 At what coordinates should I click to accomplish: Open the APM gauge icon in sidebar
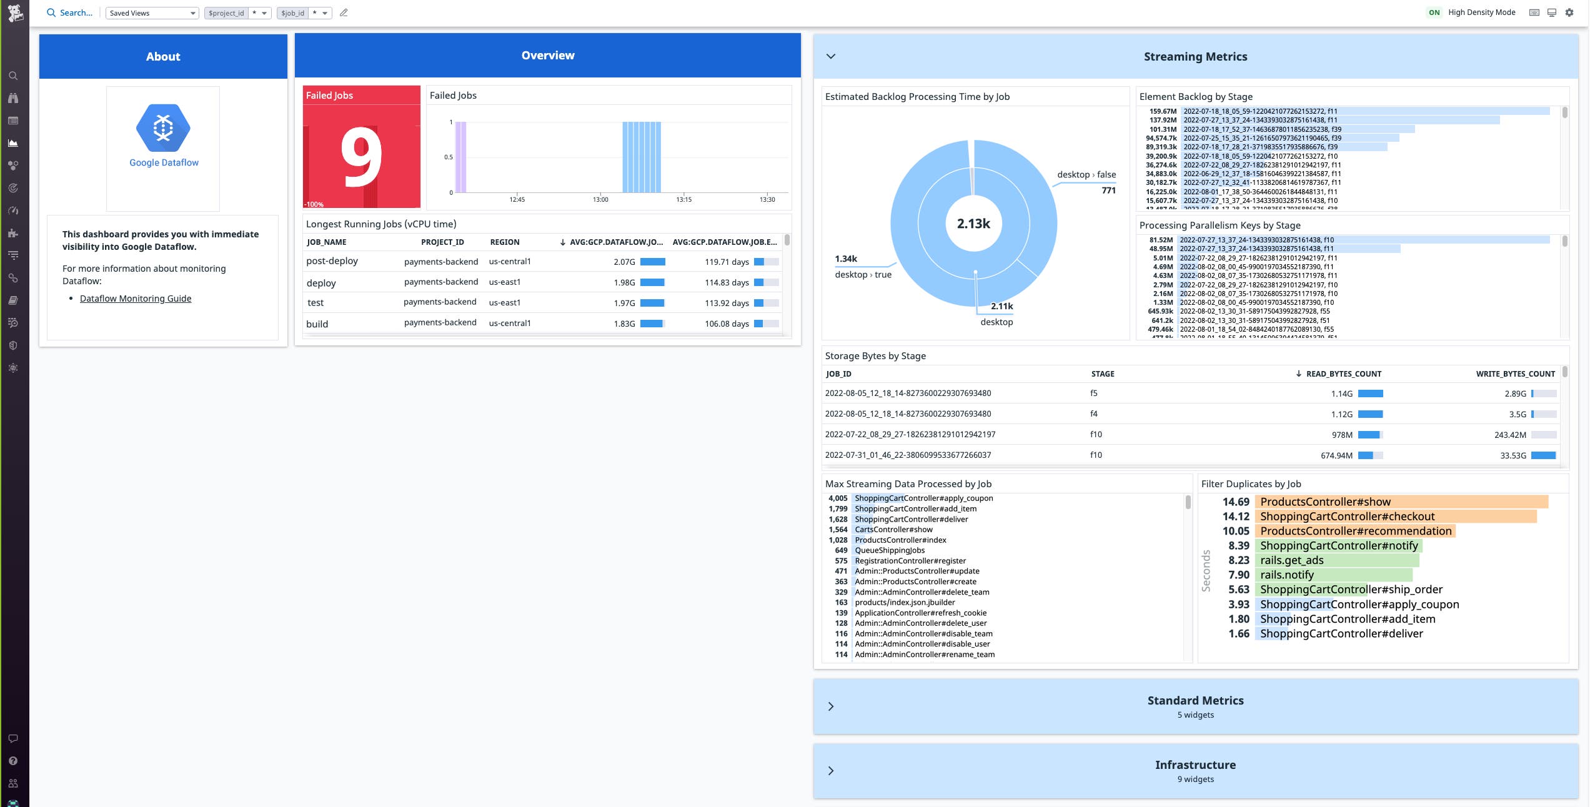coord(14,210)
